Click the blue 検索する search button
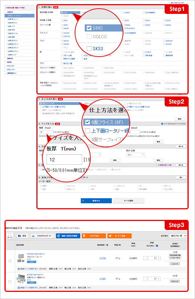This screenshot has width=195, height=299. click(x=96, y=201)
